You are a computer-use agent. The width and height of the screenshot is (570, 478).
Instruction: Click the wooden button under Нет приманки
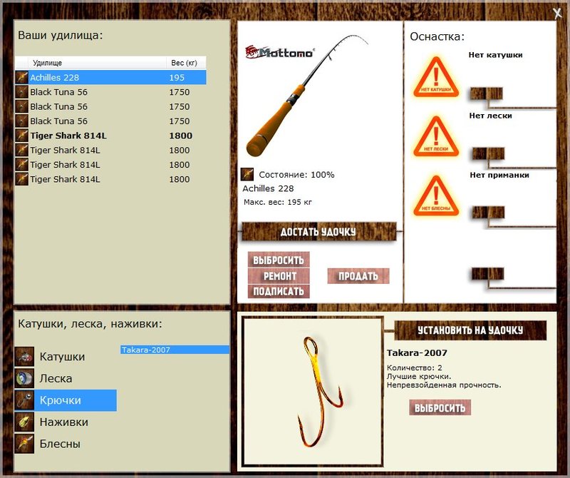tap(488, 212)
